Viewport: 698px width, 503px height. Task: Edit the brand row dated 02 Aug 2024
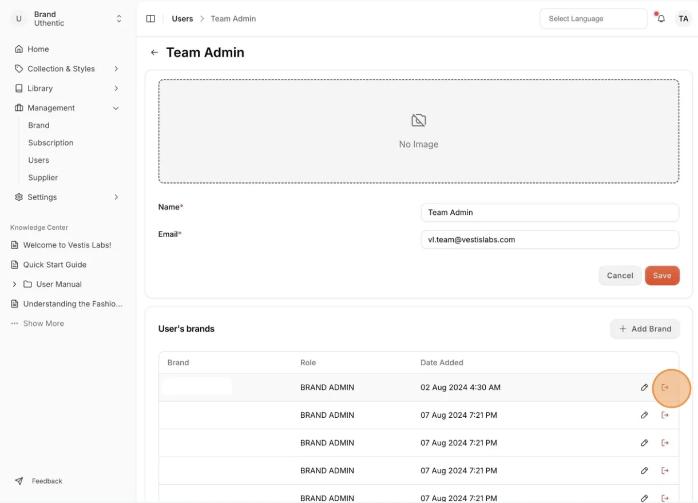tap(644, 388)
